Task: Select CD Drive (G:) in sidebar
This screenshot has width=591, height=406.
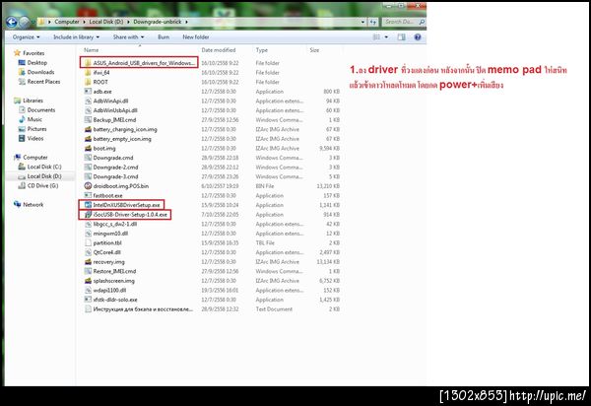Action: 42,185
